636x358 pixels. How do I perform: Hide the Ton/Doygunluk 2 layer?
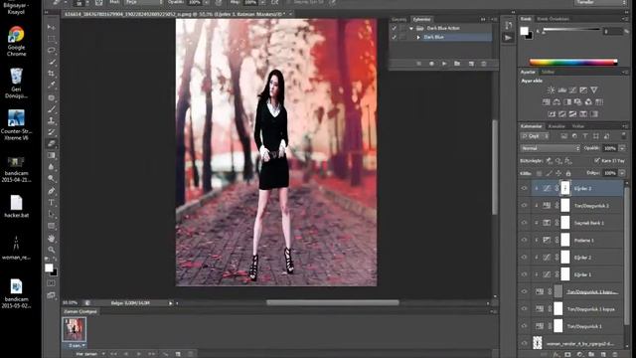click(524, 206)
